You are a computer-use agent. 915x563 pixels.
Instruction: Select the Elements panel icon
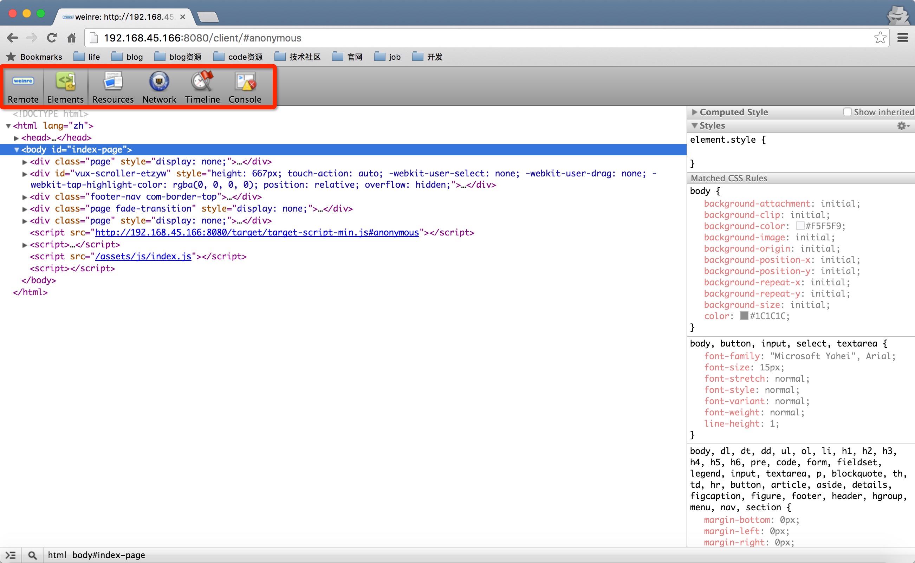coord(65,82)
